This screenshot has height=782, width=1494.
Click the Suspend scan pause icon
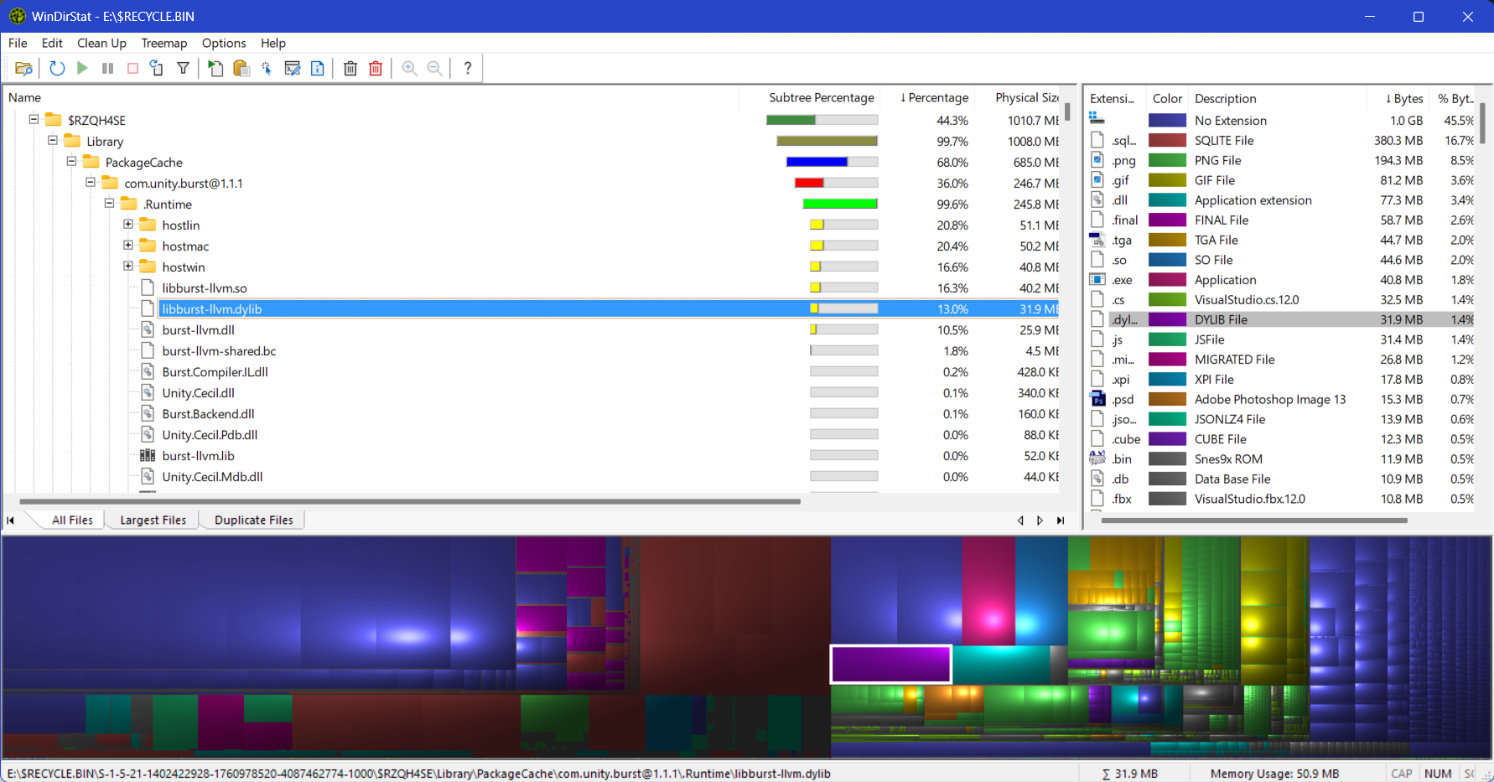[107, 69]
